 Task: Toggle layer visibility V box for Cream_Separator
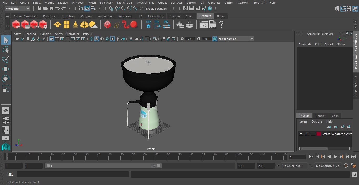301,134
